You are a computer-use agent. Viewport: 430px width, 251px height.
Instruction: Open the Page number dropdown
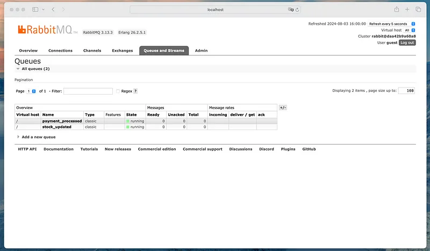tap(31, 91)
